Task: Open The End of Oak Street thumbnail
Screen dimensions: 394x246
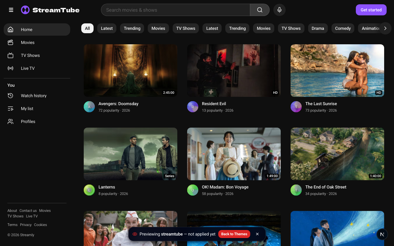Action: (337, 154)
